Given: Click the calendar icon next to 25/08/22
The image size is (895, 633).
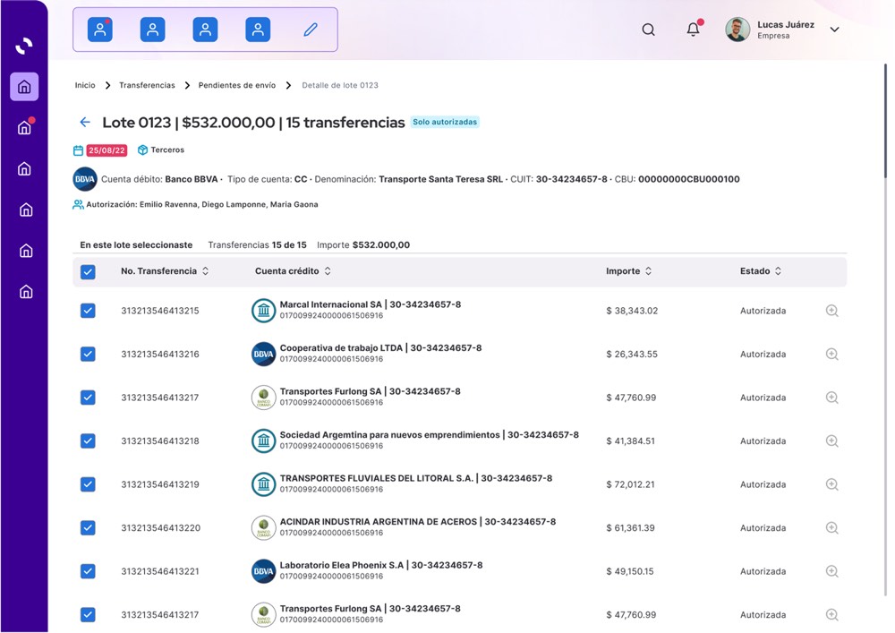Looking at the screenshot, I should pyautogui.click(x=78, y=150).
